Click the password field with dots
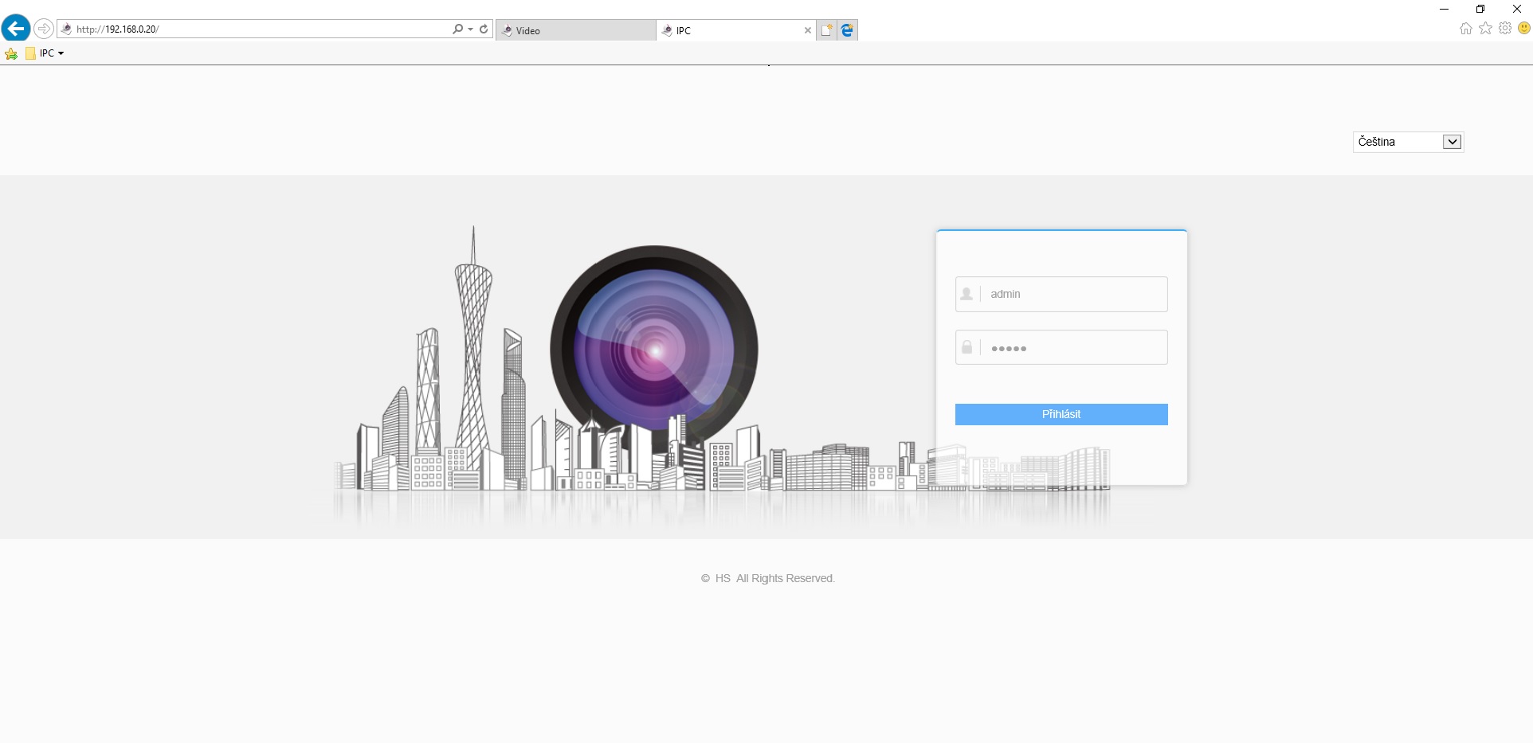This screenshot has width=1533, height=743. (x=1061, y=347)
